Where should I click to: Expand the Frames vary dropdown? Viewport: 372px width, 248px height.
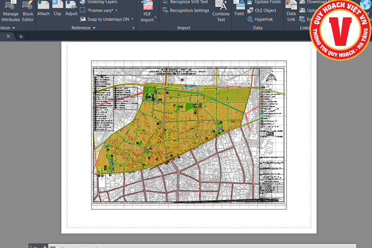(116, 11)
